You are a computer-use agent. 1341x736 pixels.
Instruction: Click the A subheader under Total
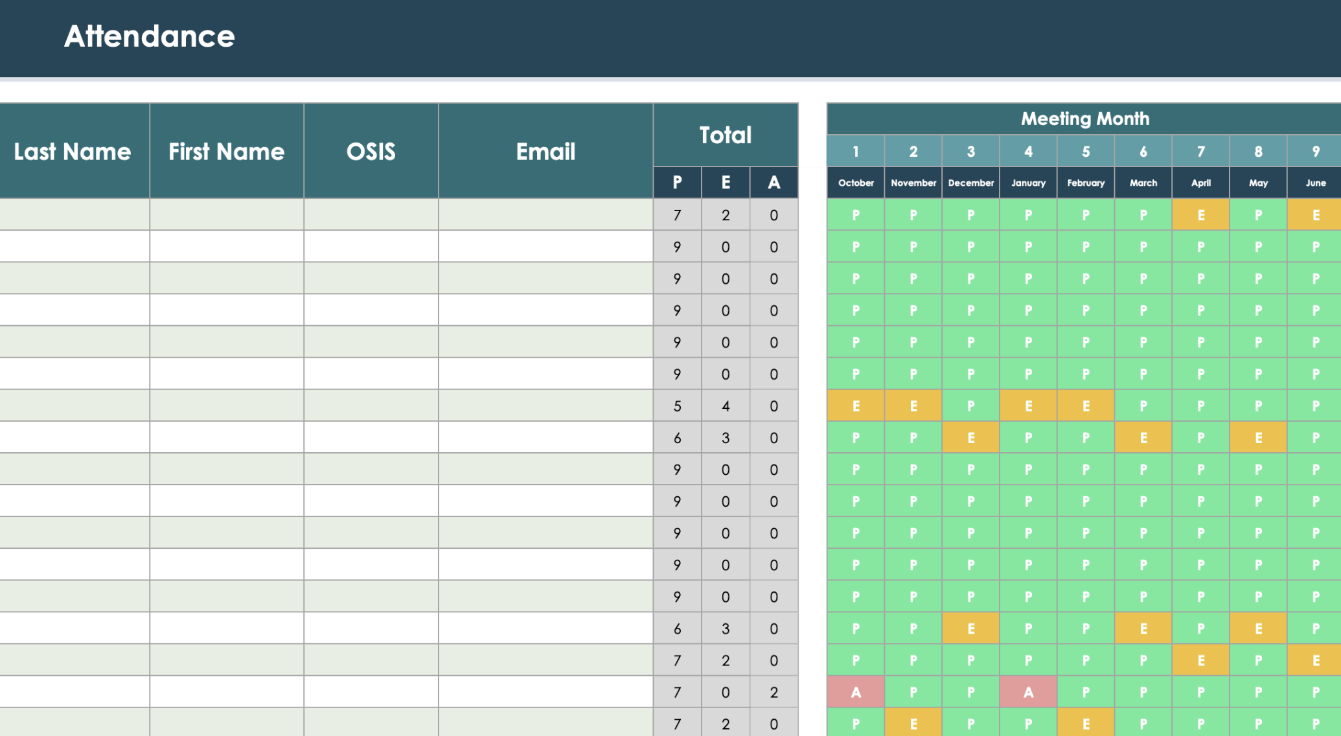[x=774, y=183]
